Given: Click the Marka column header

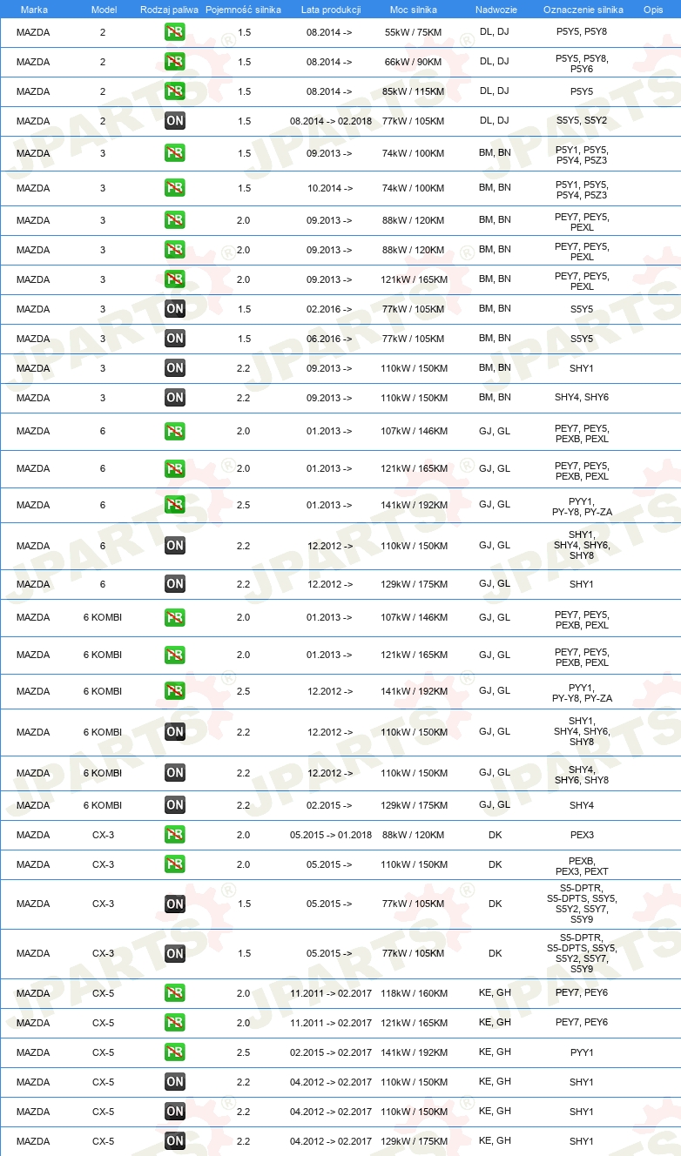Looking at the screenshot, I should [x=33, y=9].
